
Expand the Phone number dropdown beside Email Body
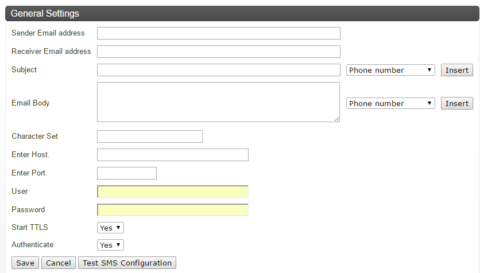(x=390, y=103)
